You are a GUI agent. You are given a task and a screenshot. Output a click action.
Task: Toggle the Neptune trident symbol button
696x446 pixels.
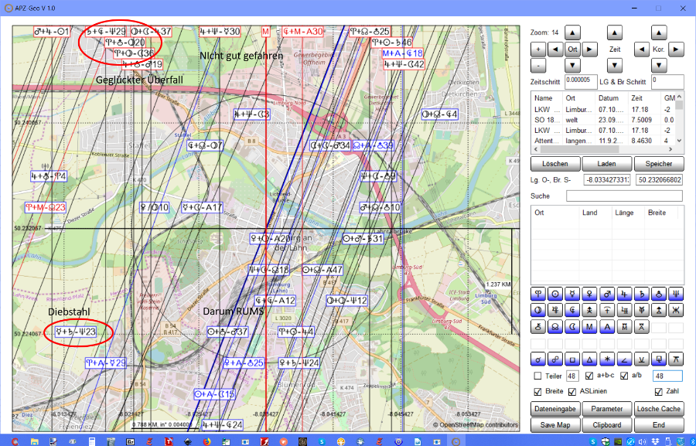[677, 294]
